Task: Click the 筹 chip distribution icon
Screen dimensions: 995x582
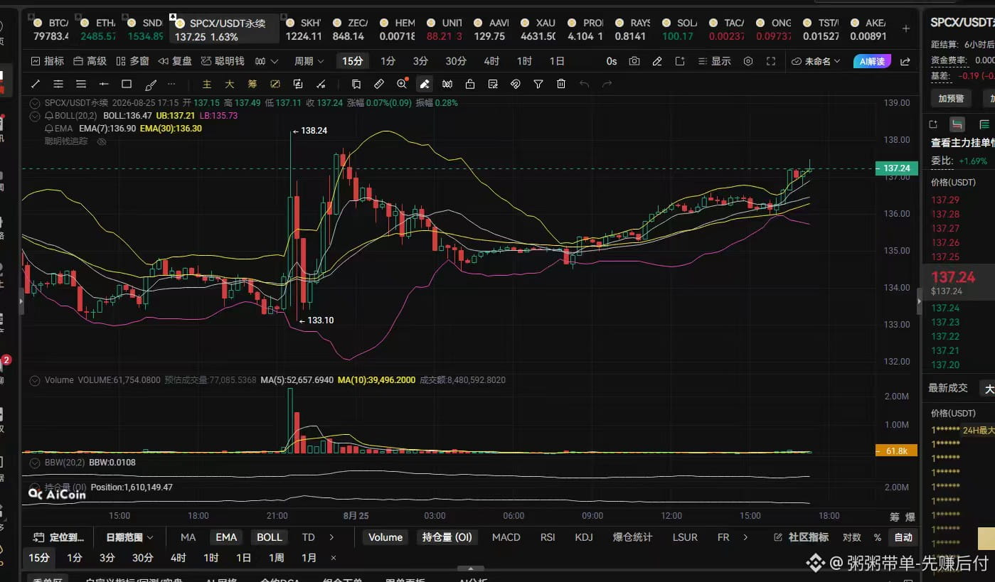Action: tap(252, 84)
